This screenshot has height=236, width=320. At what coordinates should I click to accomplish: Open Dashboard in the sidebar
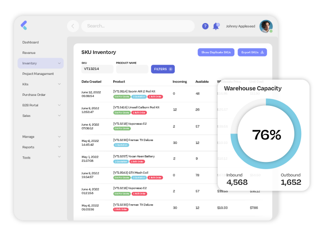(x=31, y=42)
